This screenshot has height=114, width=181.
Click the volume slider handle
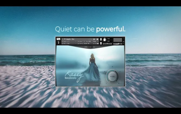click(118, 44)
